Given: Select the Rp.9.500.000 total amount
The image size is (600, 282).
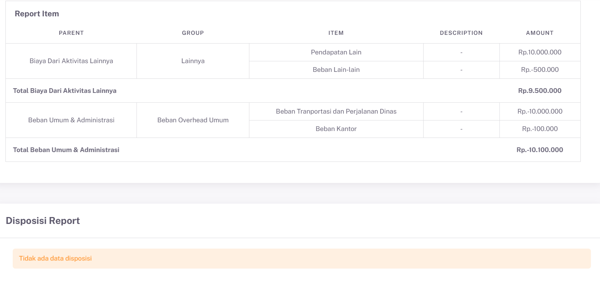Looking at the screenshot, I should point(540,91).
